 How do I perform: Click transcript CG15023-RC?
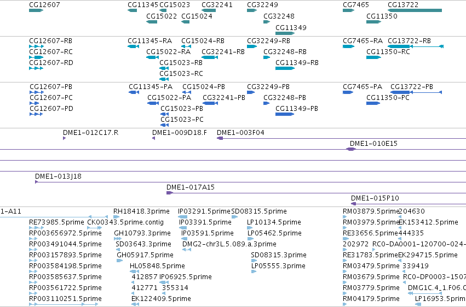point(181,74)
